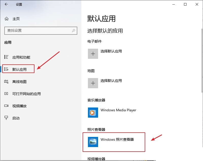Click the right-side vertical scrollbar
Image resolution: width=203 pixels, height=161 pixels.
click(202, 61)
